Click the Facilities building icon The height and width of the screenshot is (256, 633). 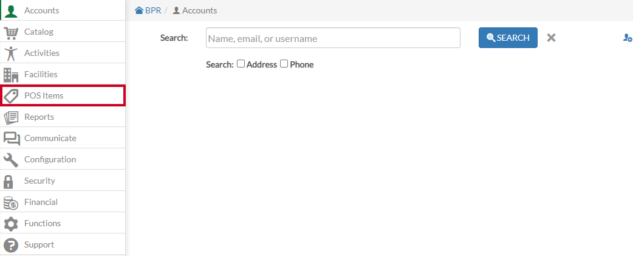pyautogui.click(x=11, y=75)
